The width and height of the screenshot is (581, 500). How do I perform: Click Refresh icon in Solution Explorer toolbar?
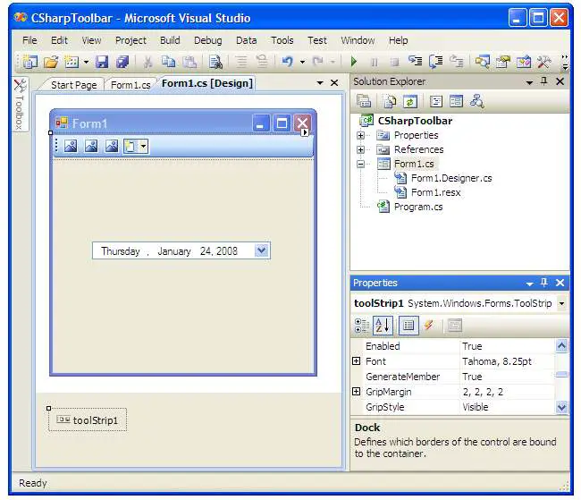tap(409, 102)
